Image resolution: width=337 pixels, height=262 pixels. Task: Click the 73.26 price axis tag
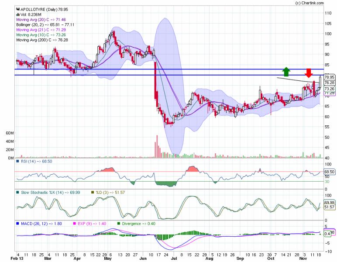pos(329,89)
